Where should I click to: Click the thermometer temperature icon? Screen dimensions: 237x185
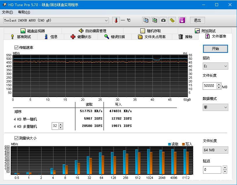coord(116,20)
